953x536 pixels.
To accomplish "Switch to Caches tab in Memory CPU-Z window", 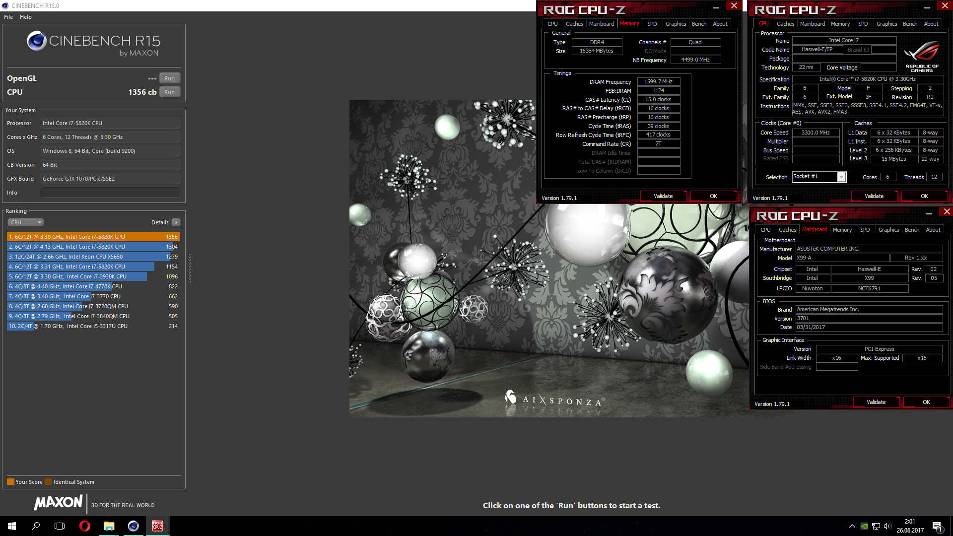I will pyautogui.click(x=574, y=24).
